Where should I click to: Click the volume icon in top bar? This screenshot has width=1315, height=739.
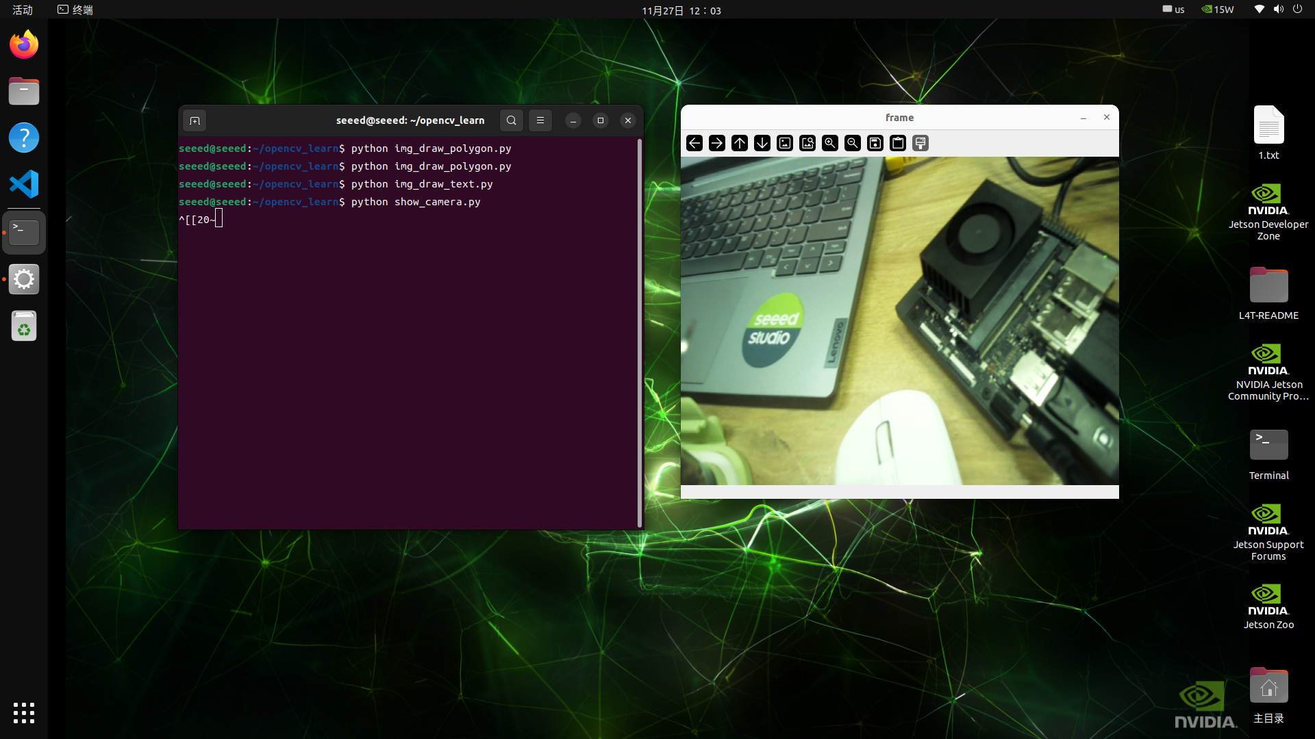tap(1278, 9)
